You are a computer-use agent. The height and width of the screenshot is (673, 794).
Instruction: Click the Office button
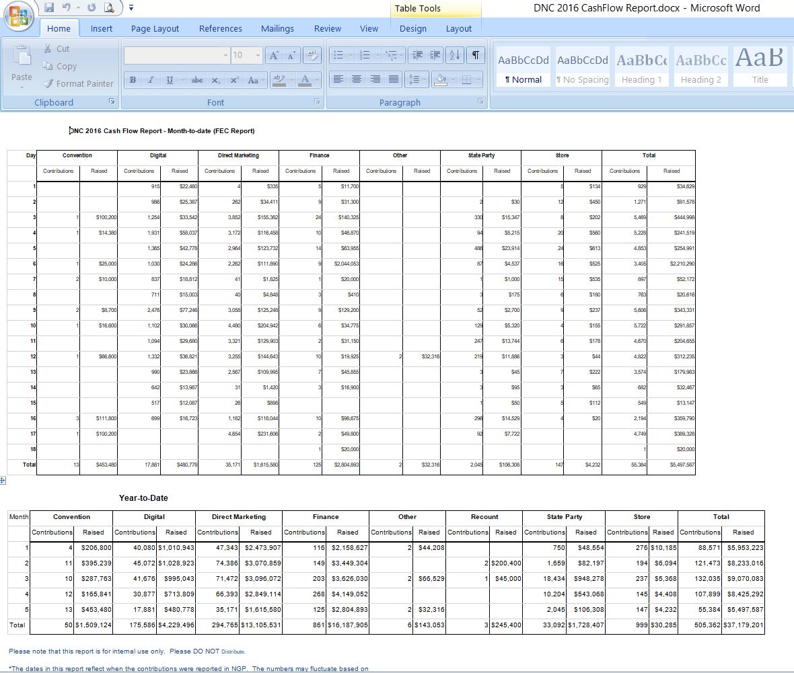click(19, 17)
